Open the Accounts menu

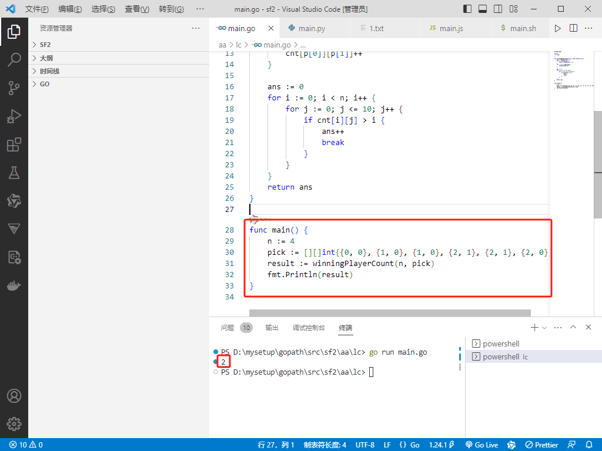[14, 396]
